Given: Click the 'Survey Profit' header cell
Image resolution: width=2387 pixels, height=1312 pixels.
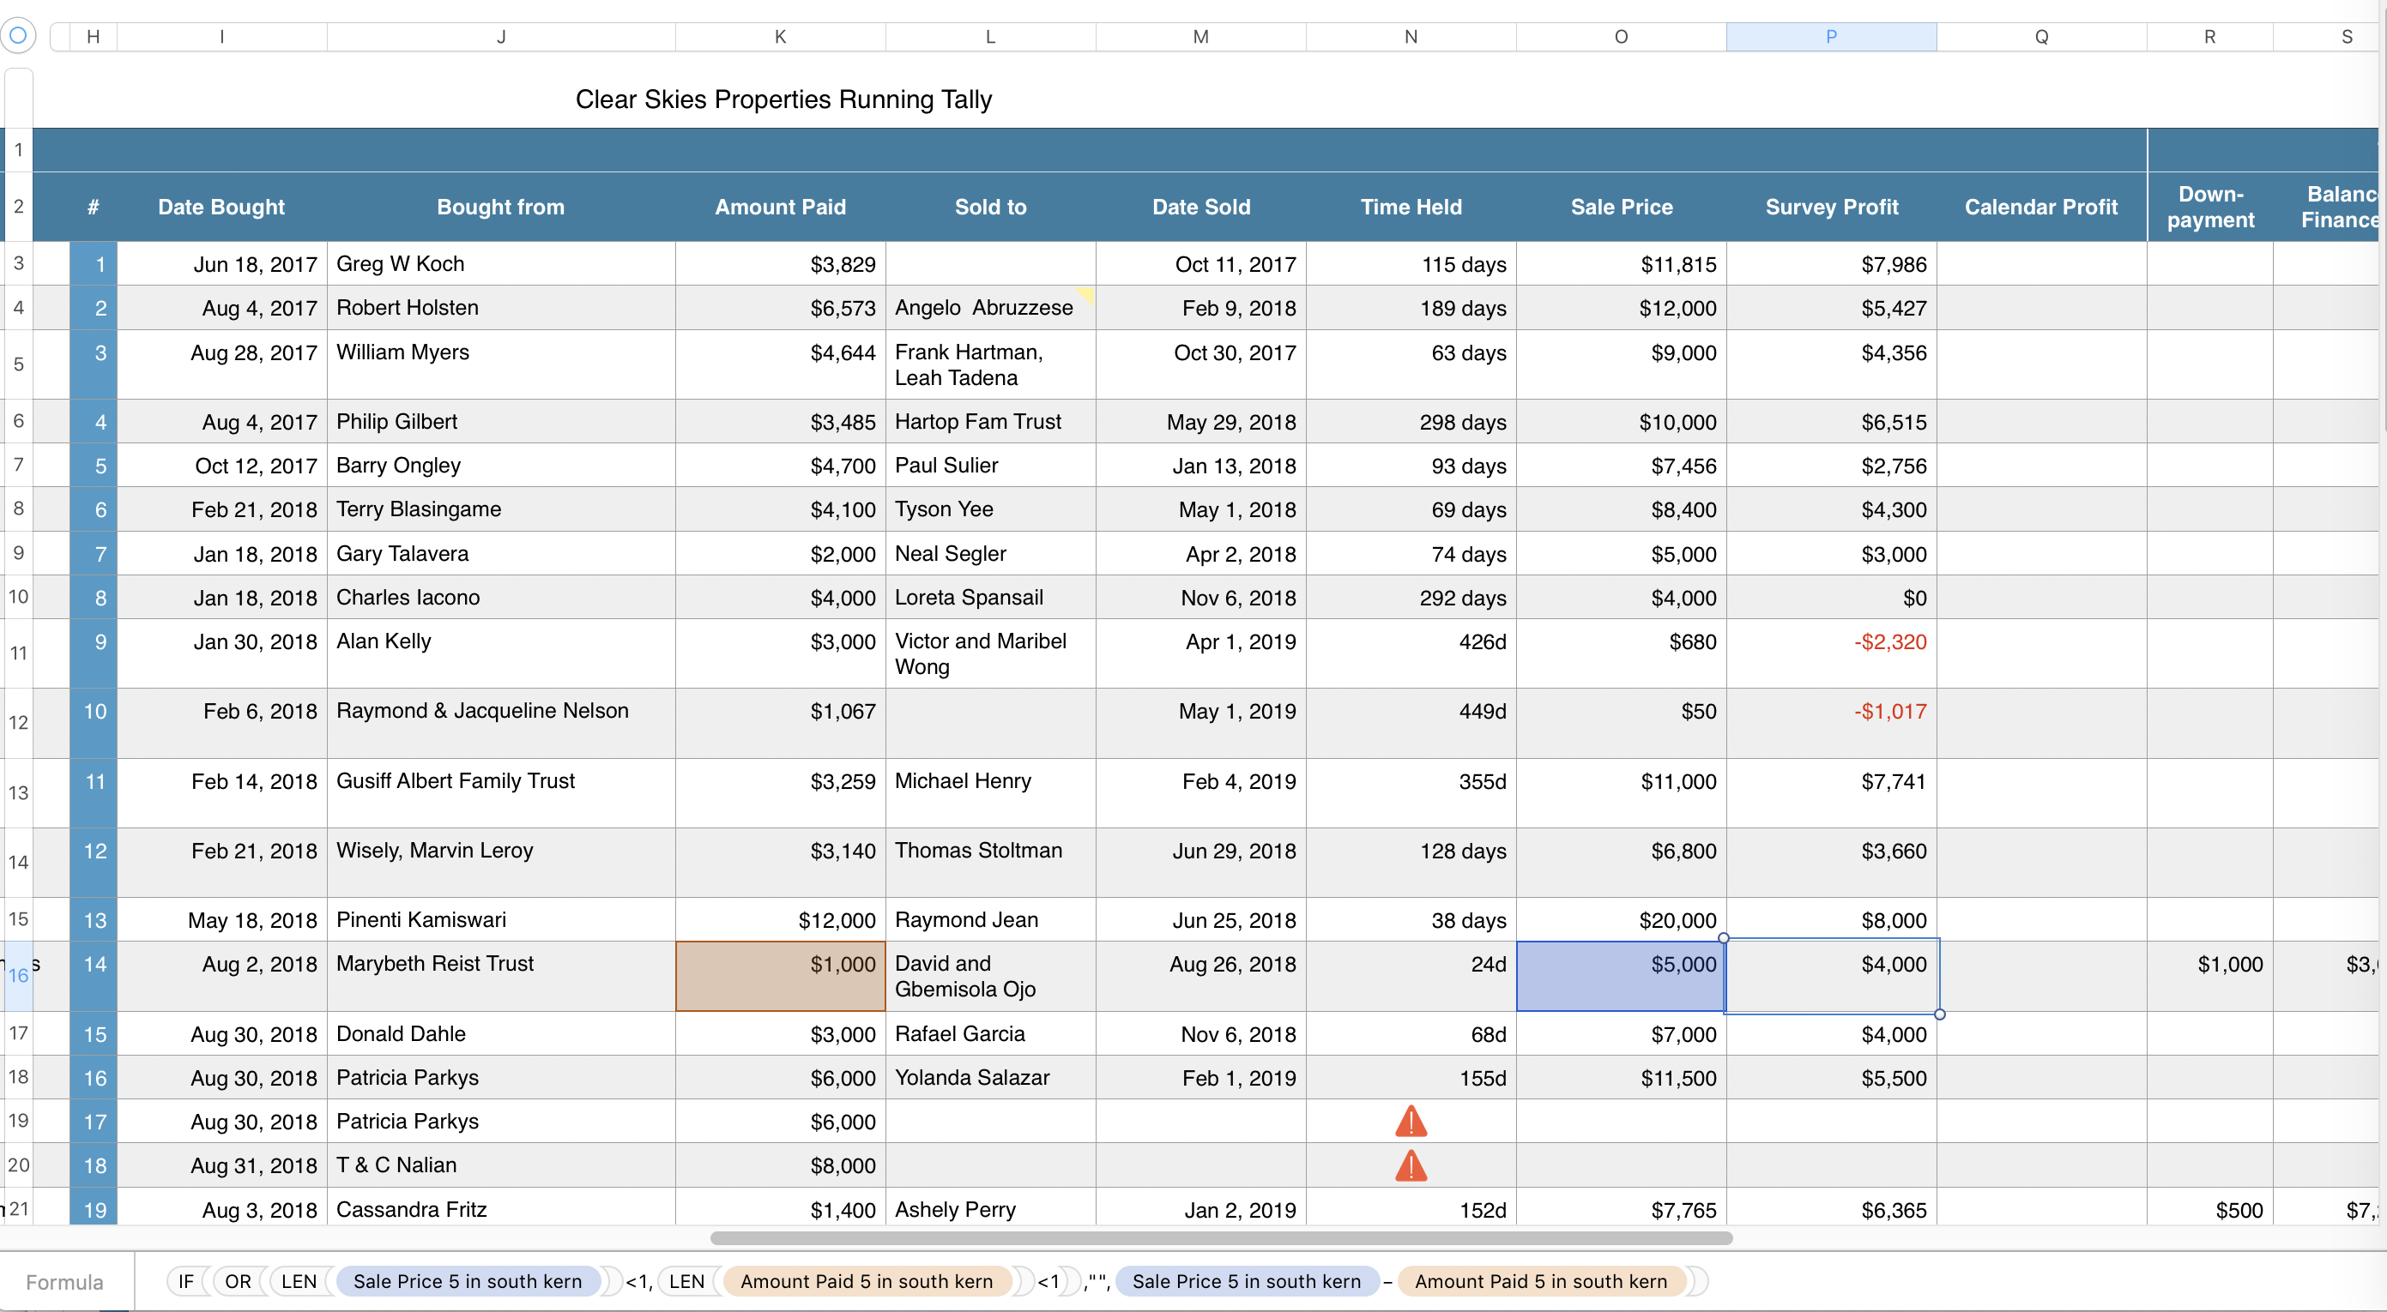Looking at the screenshot, I should [x=1830, y=207].
